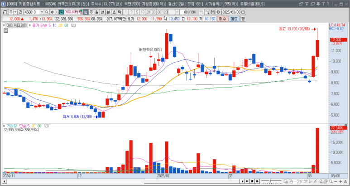Image resolution: width=350 pixels, height=186 pixels.
Task: Click the detach window icon in title bar
Action: pyautogui.click(x=301, y=4)
